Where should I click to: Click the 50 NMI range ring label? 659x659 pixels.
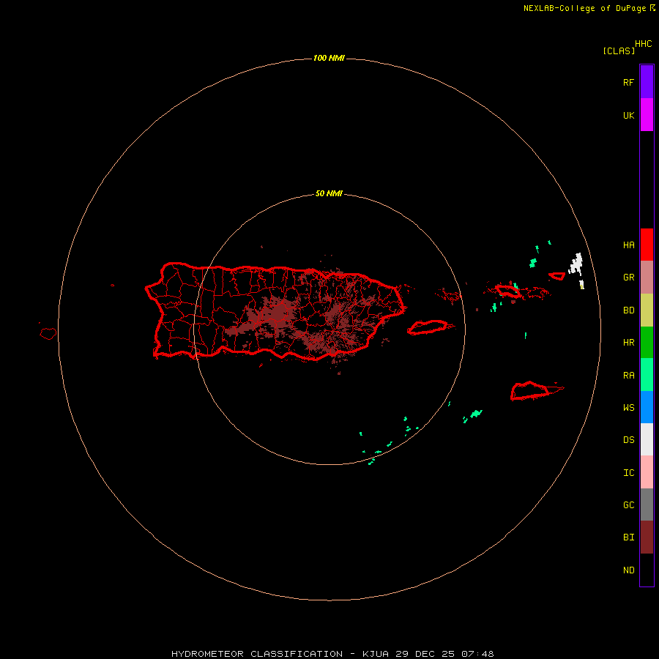[329, 194]
